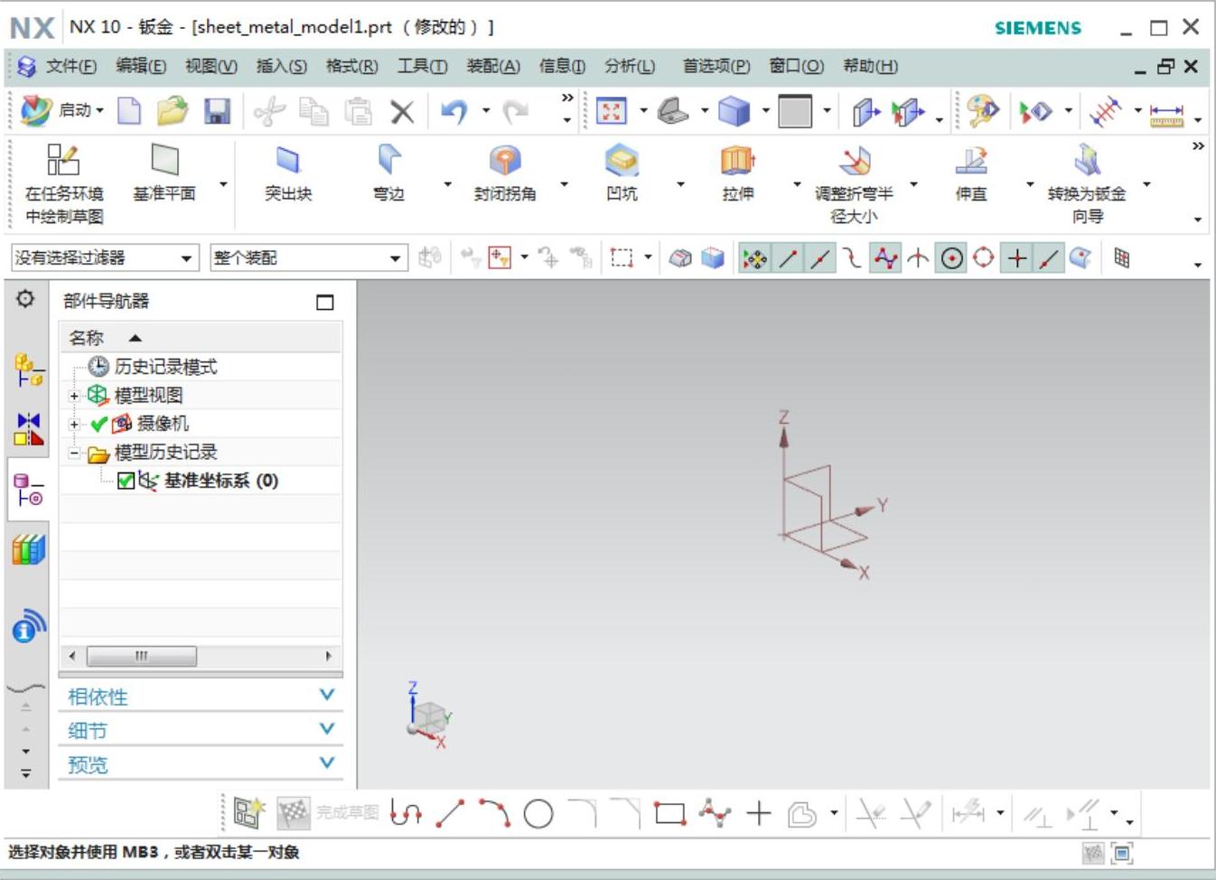The image size is (1216, 880).
Task: Toggle the 基准坐标系 (0) checkbox
Action: (x=126, y=481)
